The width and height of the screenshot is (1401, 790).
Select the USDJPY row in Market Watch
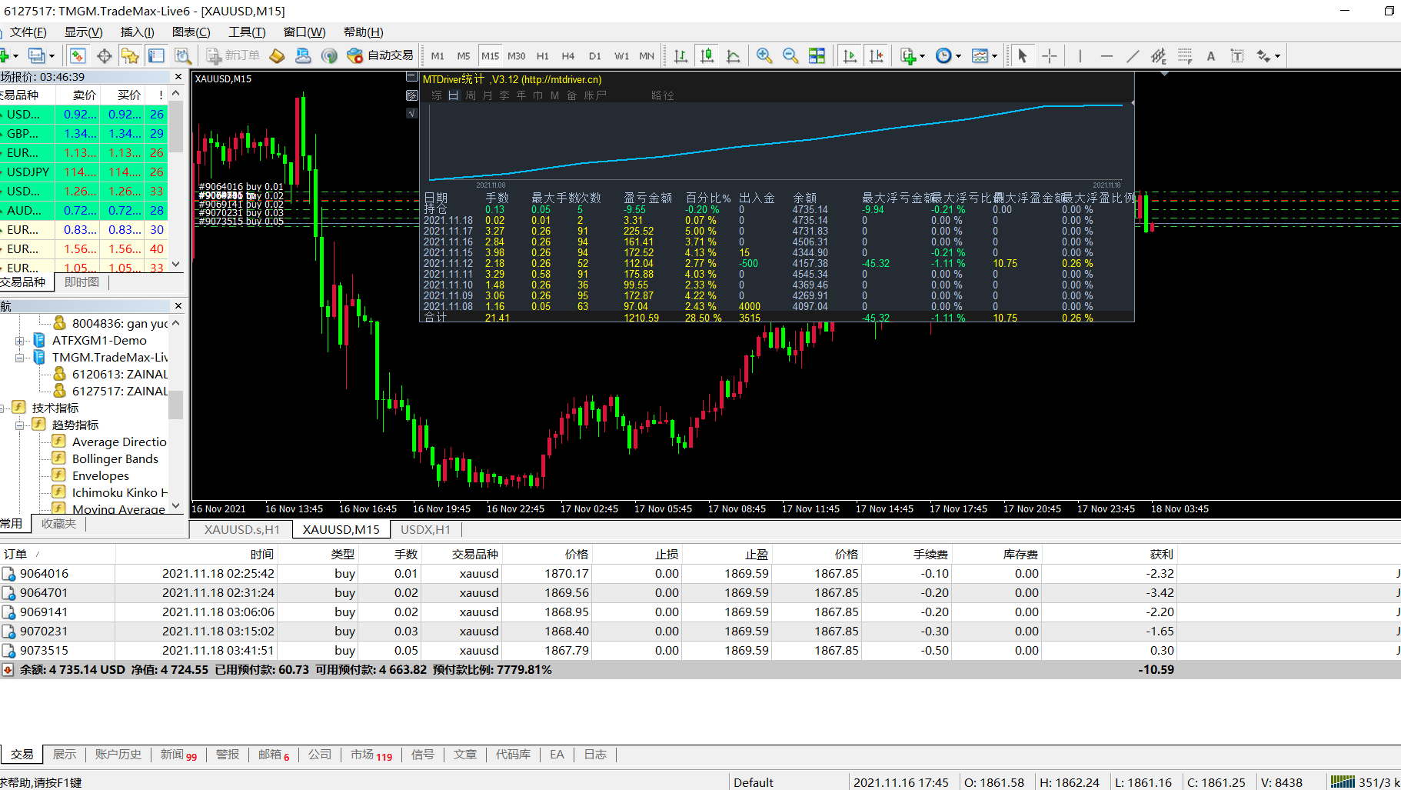[x=84, y=172]
